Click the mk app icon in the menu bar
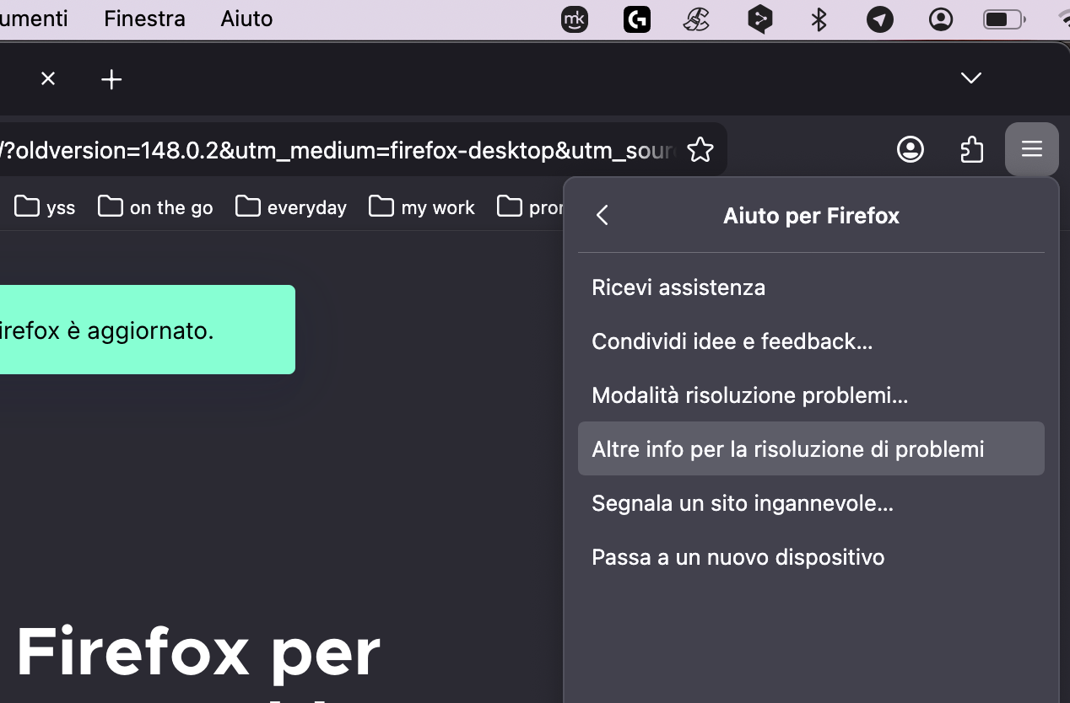Screen dimensions: 1070x703 (x=575, y=19)
